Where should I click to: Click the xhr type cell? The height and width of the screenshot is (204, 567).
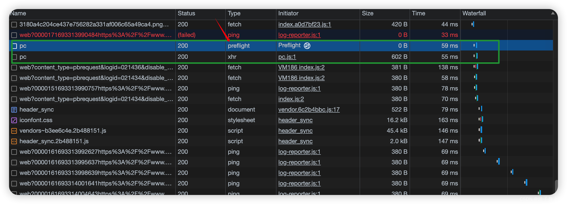point(232,57)
